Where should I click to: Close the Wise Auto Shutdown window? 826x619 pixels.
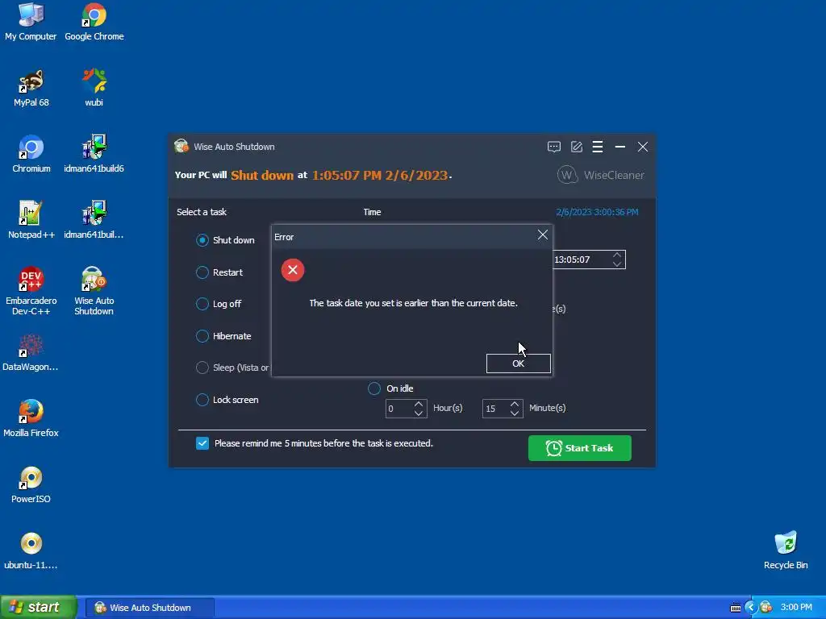[x=643, y=147]
